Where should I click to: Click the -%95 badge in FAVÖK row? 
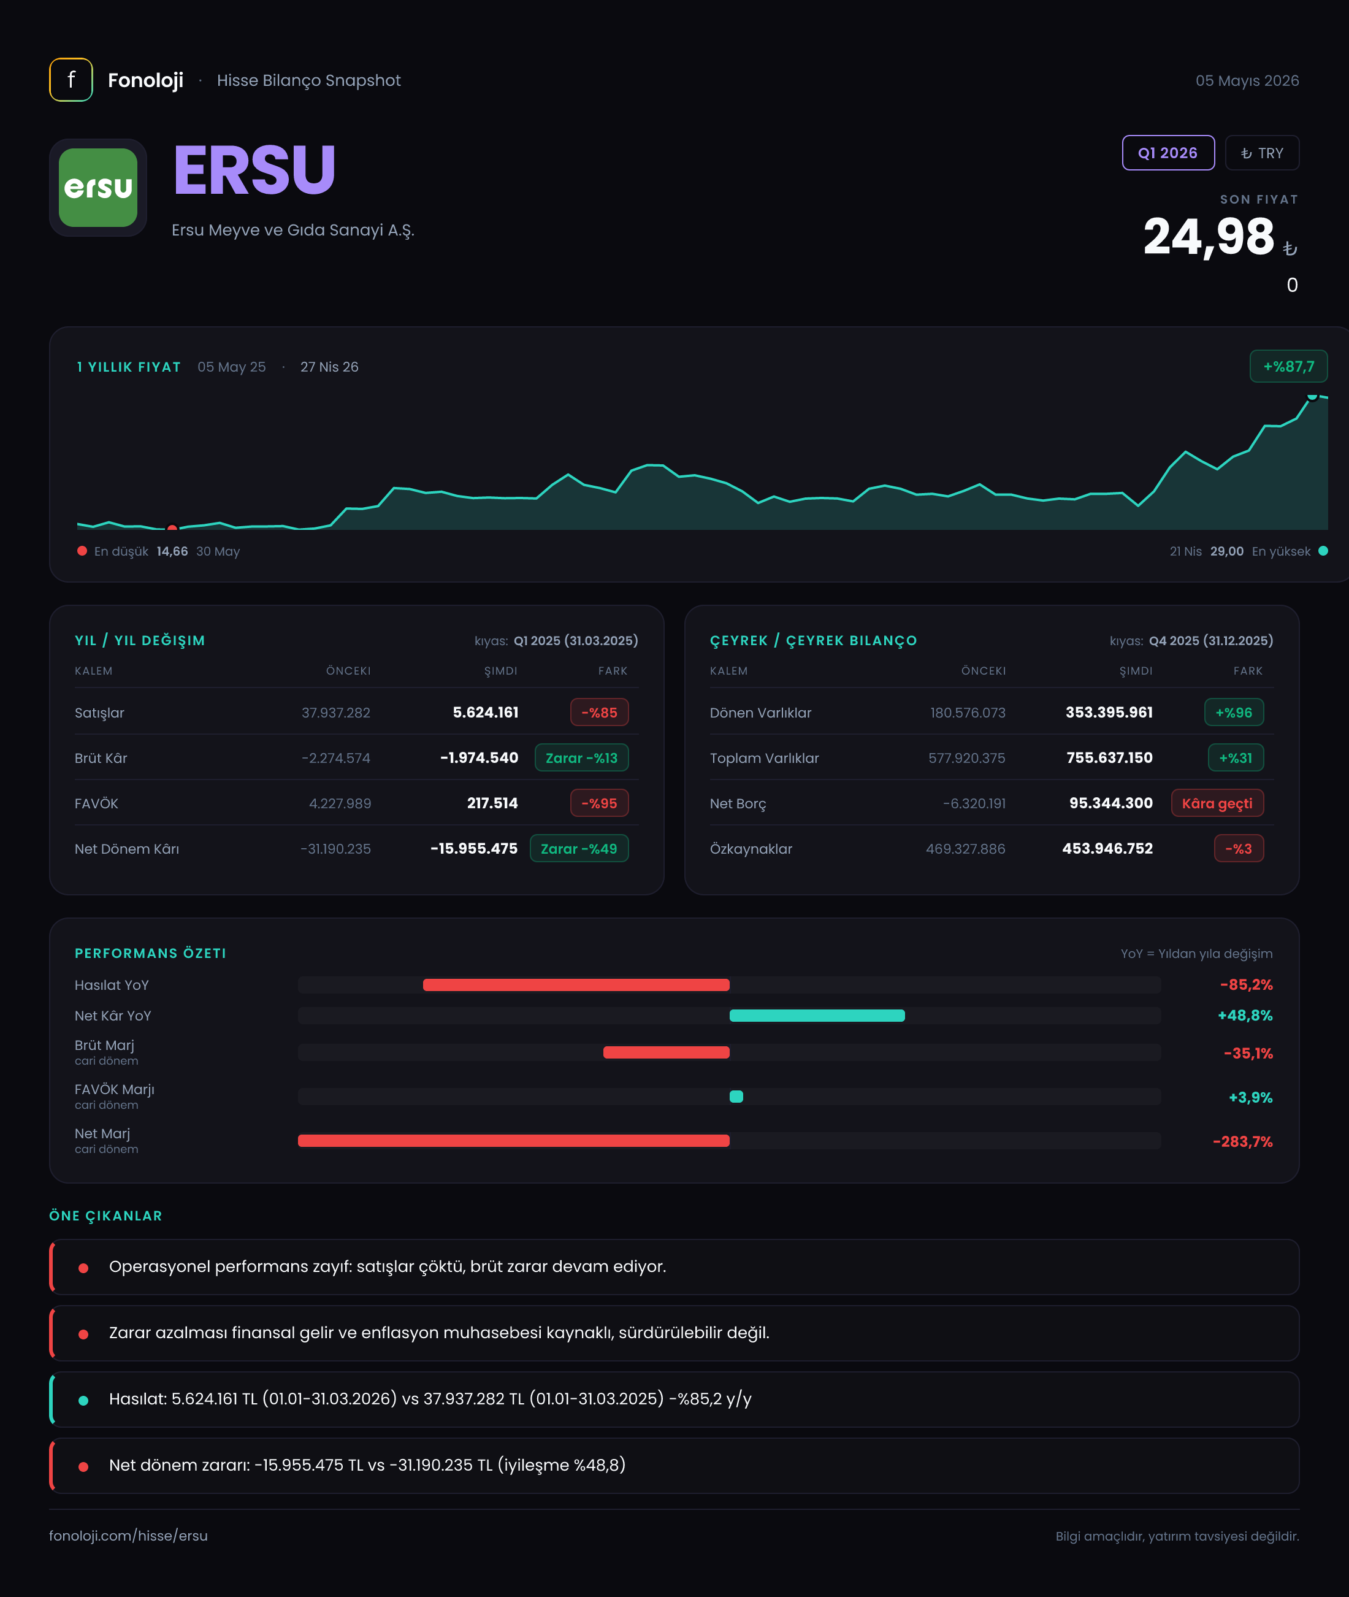click(x=600, y=803)
